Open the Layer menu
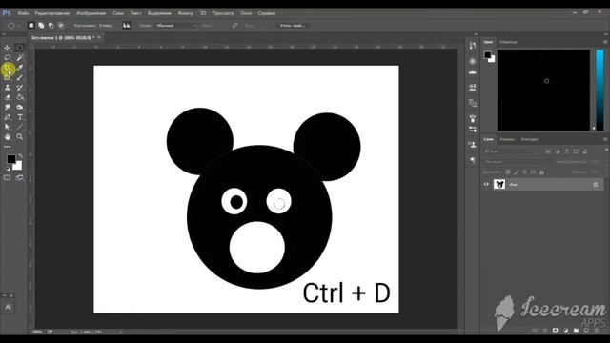This screenshot has height=343, width=610. pos(118,13)
